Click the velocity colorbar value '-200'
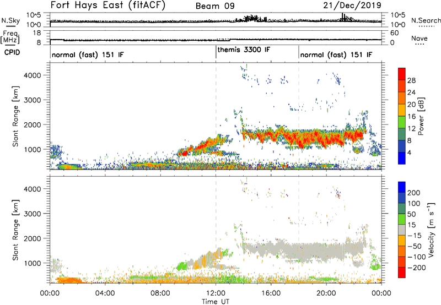 click(417, 268)
